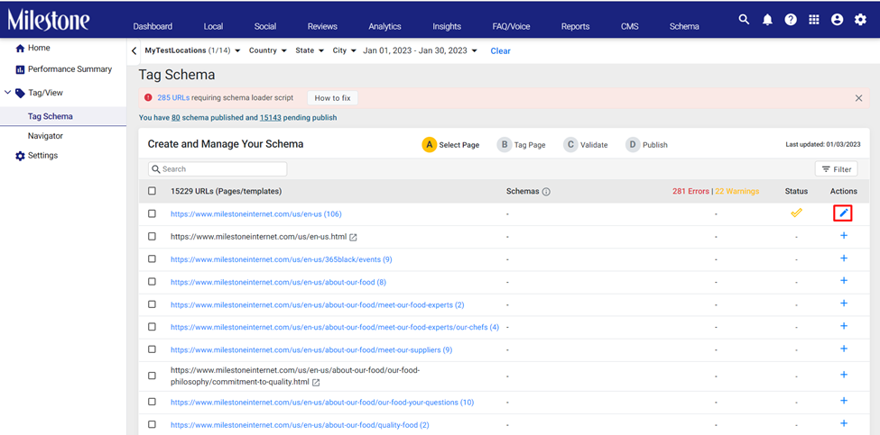Edit schema for the en-us (106) URL
This screenshot has height=435, width=880.
(843, 213)
